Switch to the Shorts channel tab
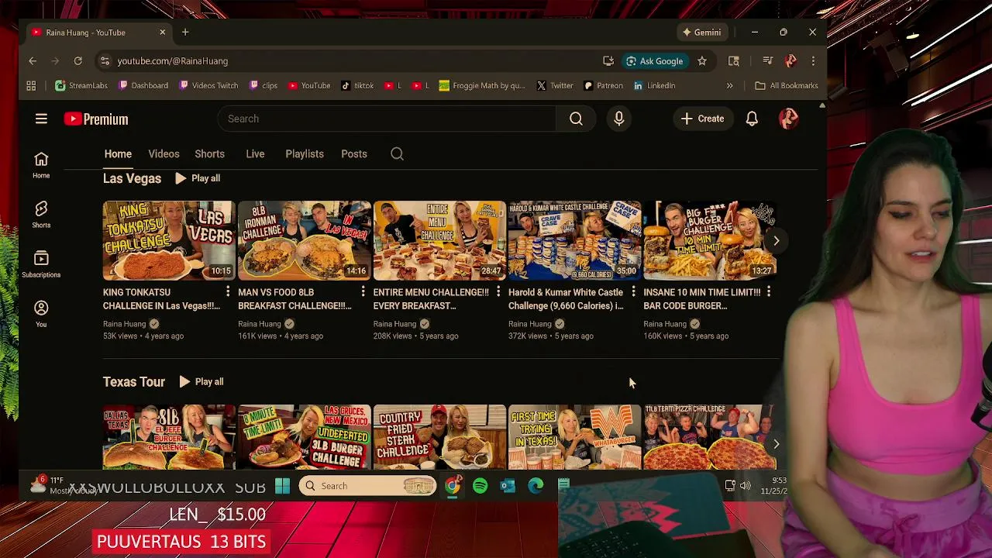 [x=209, y=153]
